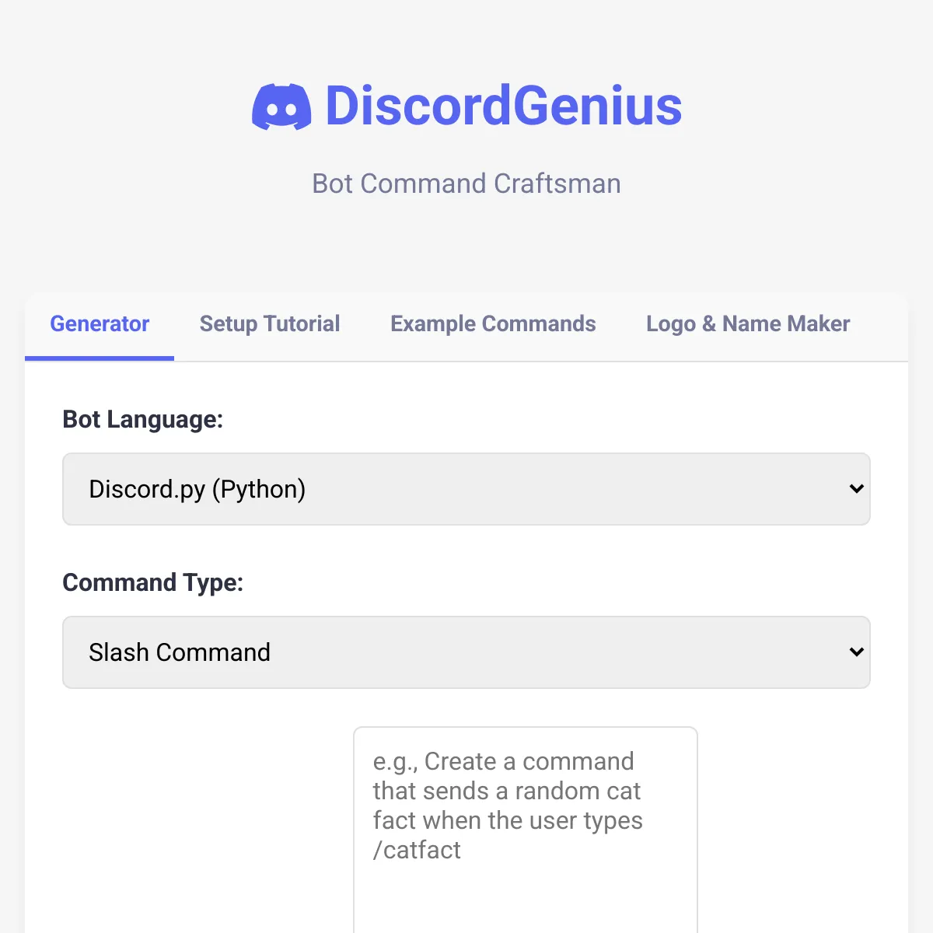Select the Discord.py (Python) value text
The width and height of the screenshot is (933, 933).
(197, 489)
